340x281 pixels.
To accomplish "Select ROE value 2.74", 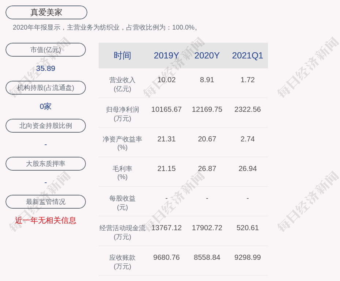I will (248, 139).
